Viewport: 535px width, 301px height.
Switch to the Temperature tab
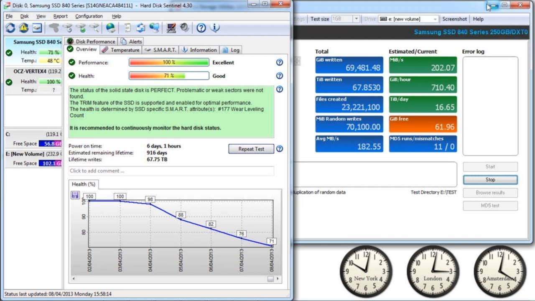(x=120, y=50)
